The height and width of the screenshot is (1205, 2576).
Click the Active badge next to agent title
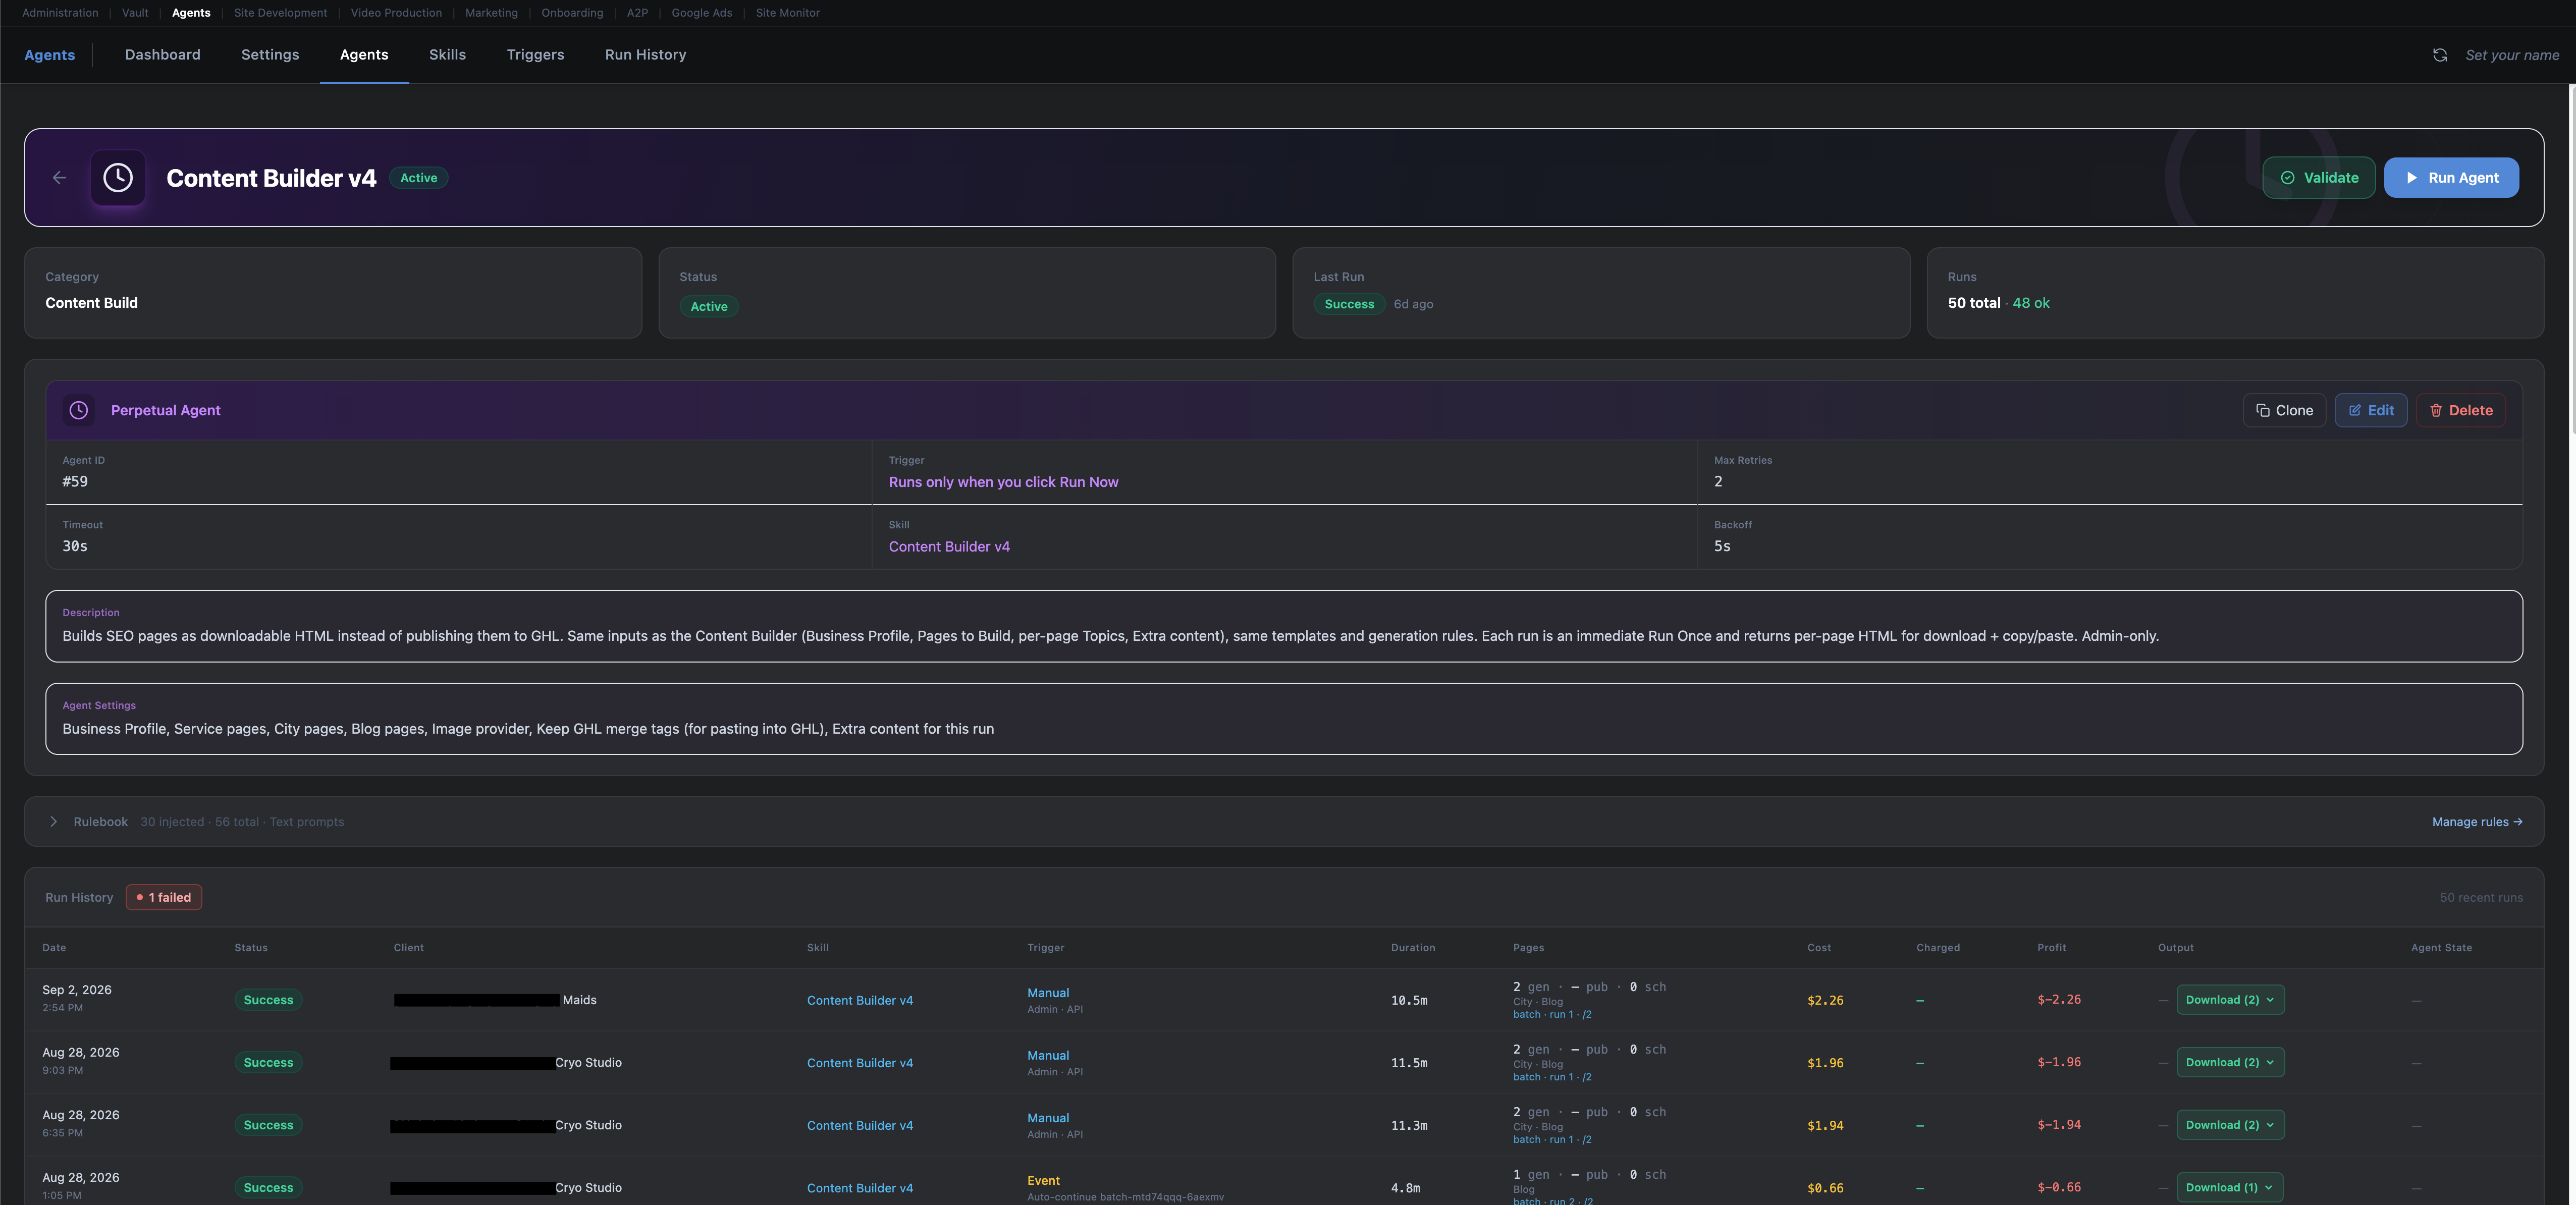point(418,178)
